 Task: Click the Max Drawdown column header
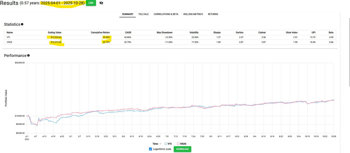coord(165,33)
